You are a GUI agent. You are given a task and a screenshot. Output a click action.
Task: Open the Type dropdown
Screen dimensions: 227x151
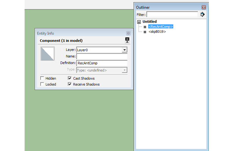pyautogui.click(x=124, y=70)
